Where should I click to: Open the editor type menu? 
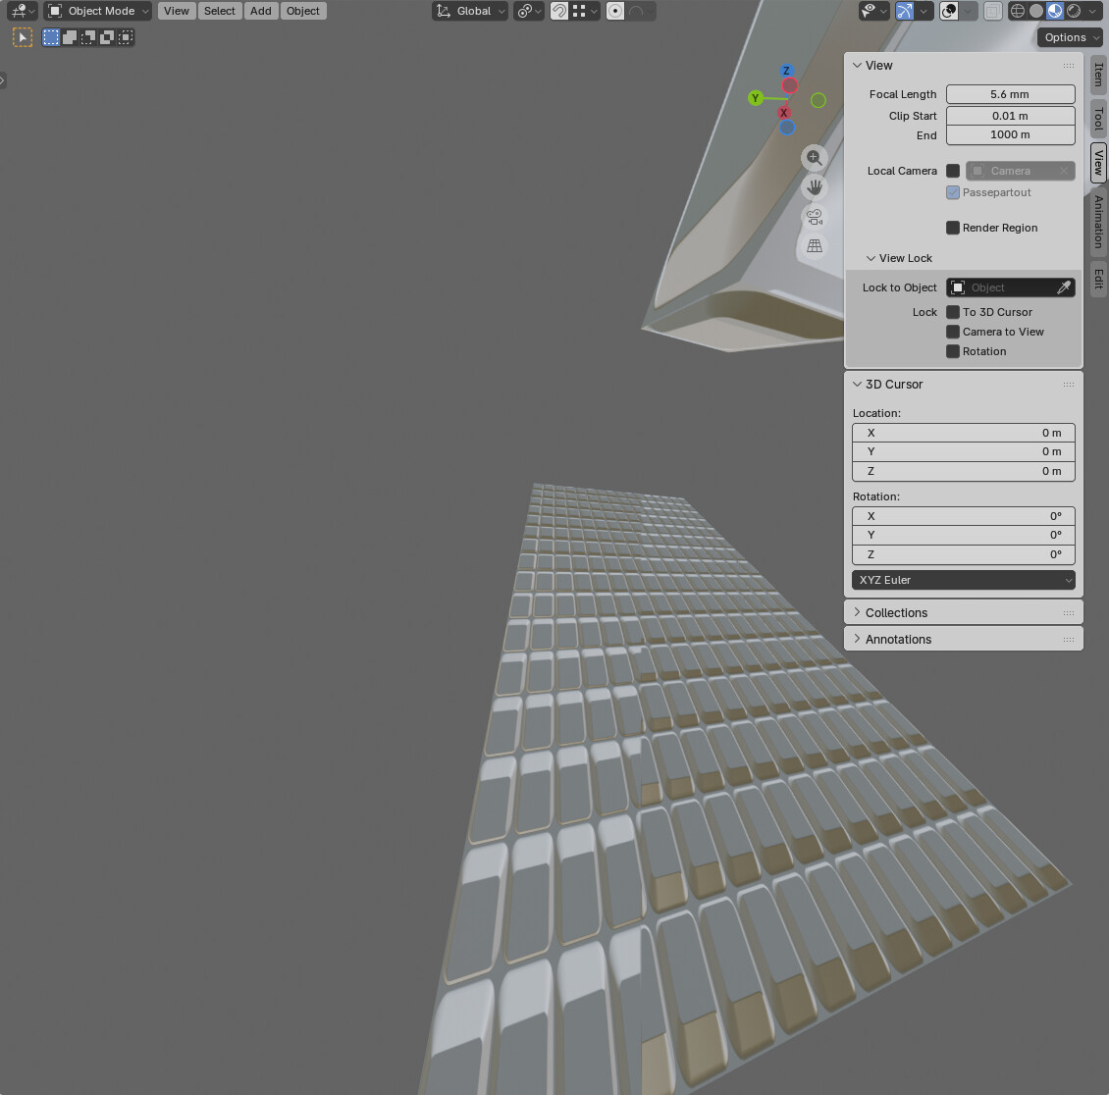[22, 11]
